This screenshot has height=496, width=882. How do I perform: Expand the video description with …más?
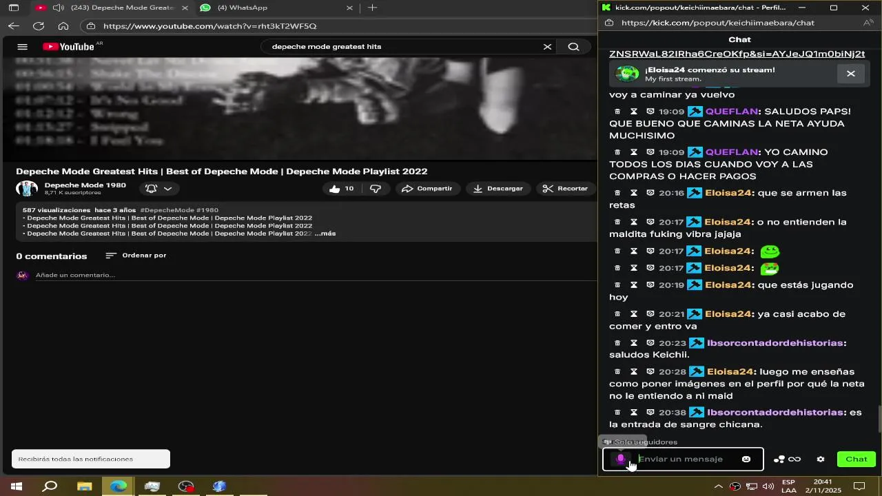325,234
